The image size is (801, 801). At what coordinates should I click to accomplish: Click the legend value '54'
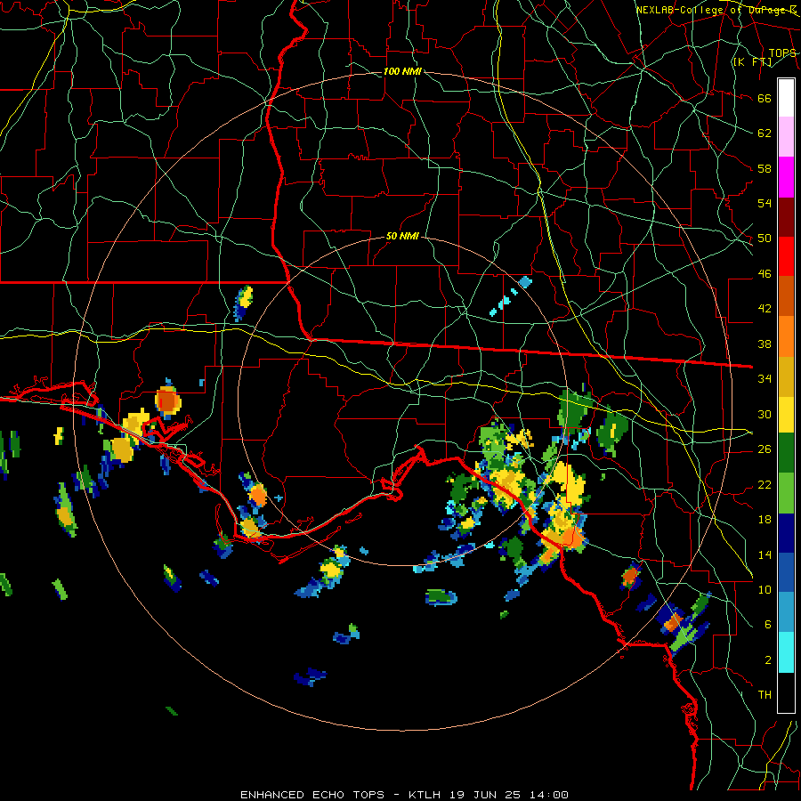point(765,203)
